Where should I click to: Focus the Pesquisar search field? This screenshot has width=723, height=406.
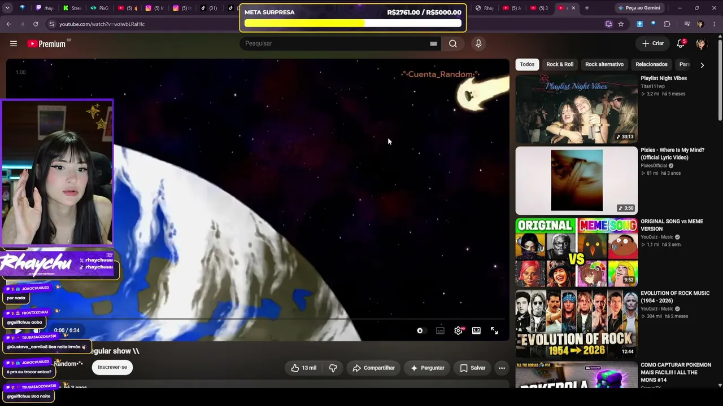(x=336, y=43)
